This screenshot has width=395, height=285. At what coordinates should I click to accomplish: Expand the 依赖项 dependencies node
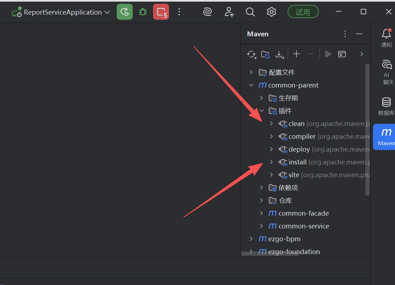point(261,188)
